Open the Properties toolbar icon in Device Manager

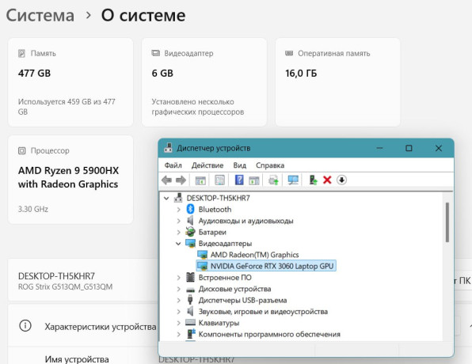[x=219, y=180]
